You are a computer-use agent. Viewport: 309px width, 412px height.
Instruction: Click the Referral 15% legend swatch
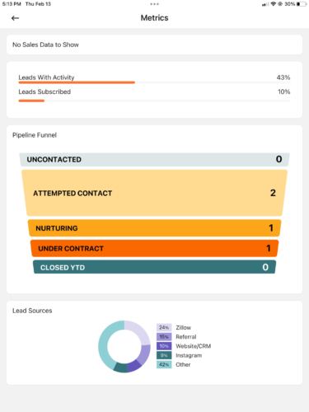tap(164, 337)
